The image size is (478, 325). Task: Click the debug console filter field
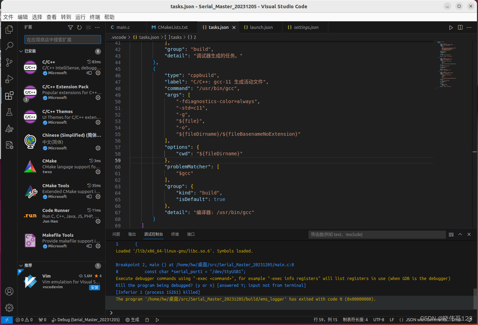click(x=377, y=235)
